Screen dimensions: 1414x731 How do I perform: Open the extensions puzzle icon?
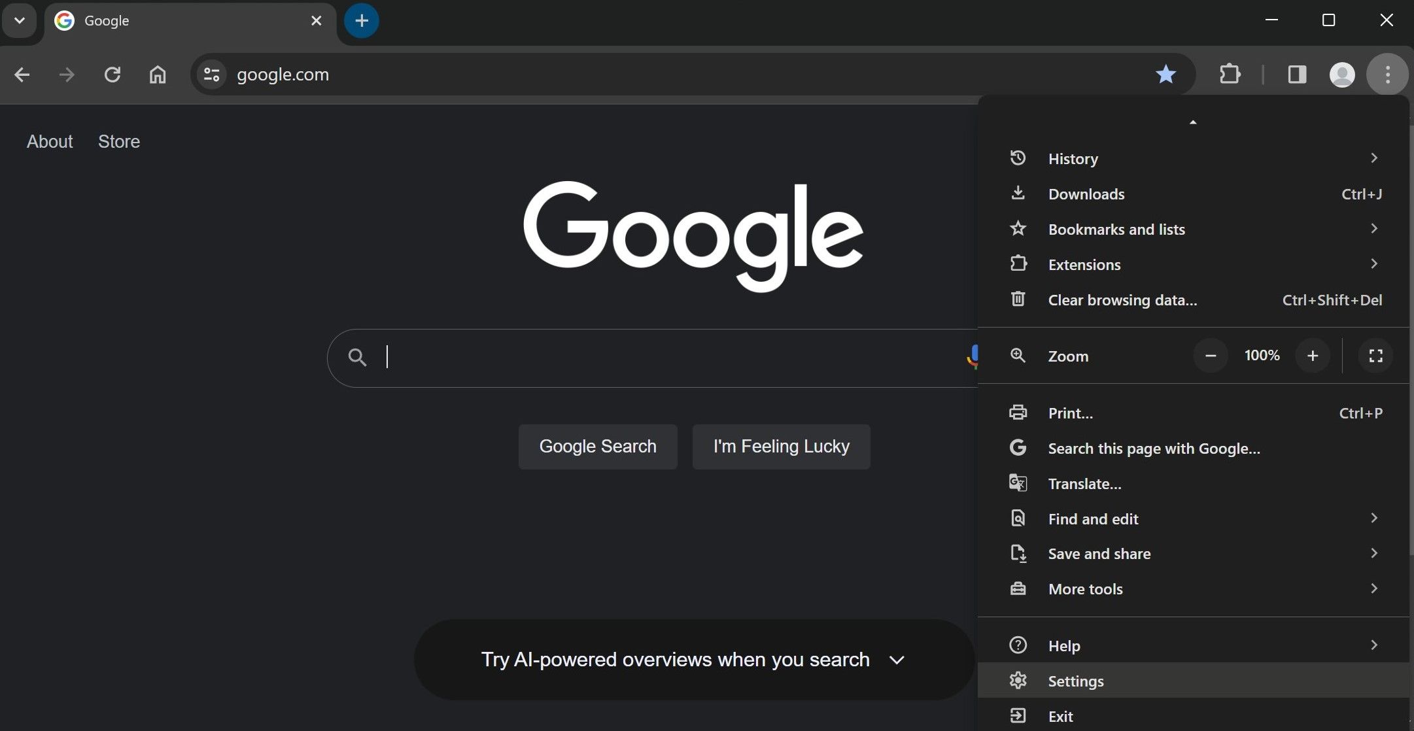pyautogui.click(x=1230, y=74)
